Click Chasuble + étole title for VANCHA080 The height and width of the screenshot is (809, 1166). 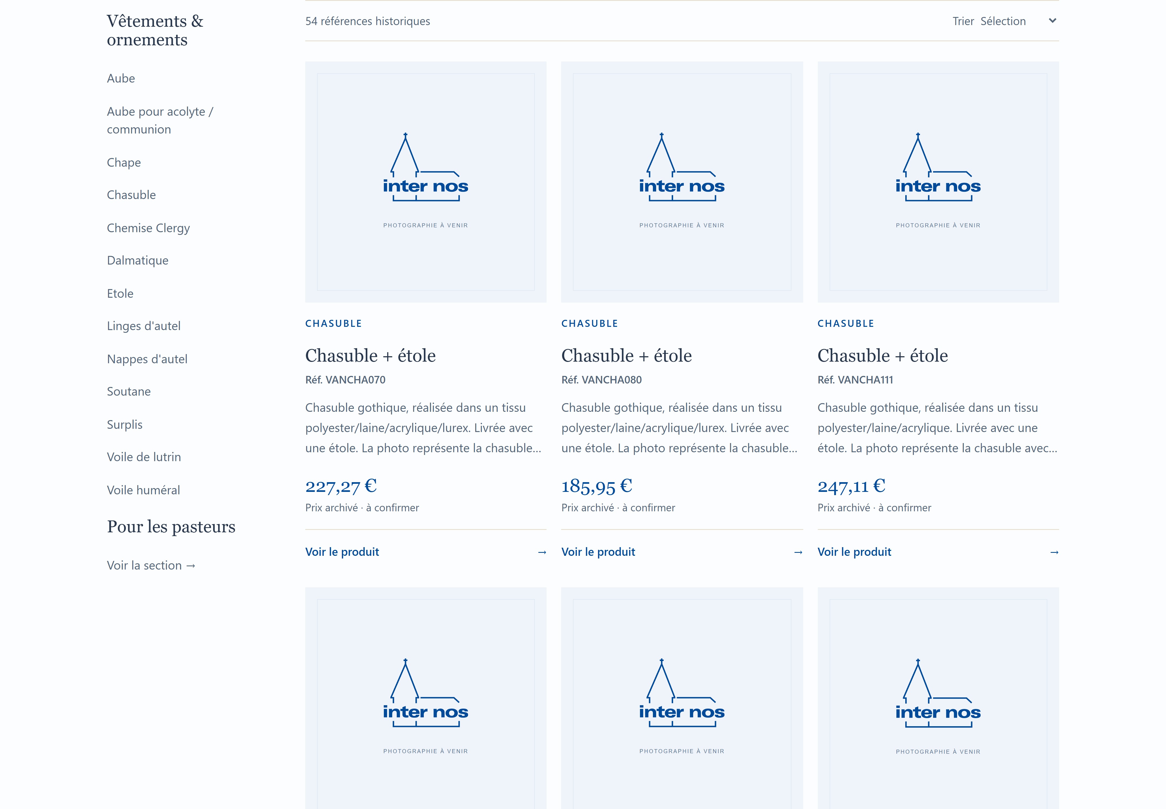(x=627, y=355)
